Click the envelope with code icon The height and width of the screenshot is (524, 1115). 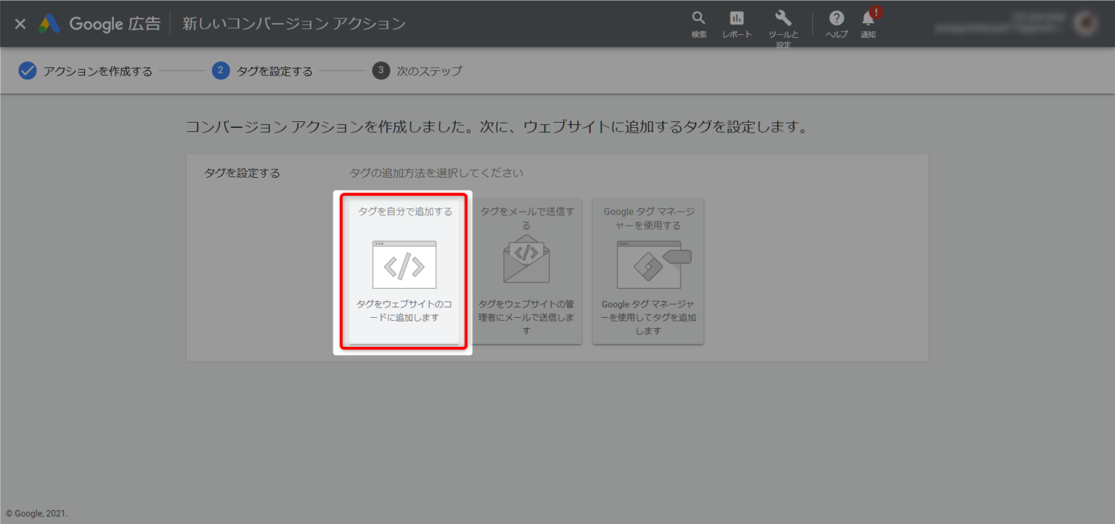pos(526,259)
